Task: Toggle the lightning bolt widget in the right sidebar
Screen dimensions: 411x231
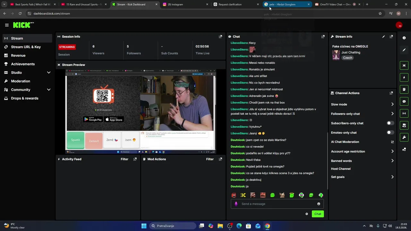Action: coord(404,77)
